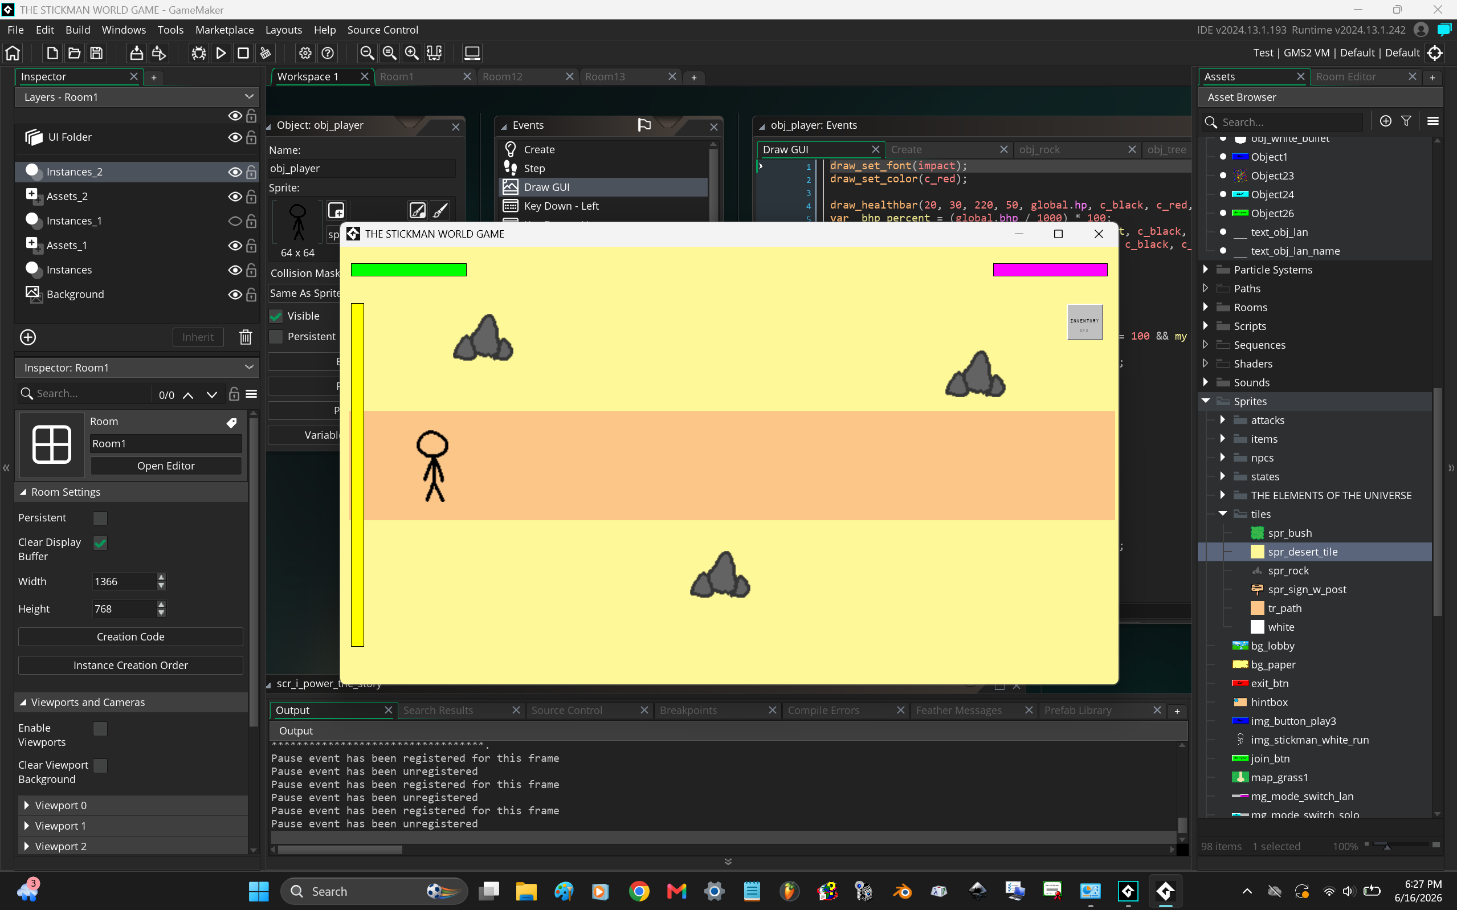
Task: Open the Asset Browser hamburger menu
Action: [x=1432, y=121]
